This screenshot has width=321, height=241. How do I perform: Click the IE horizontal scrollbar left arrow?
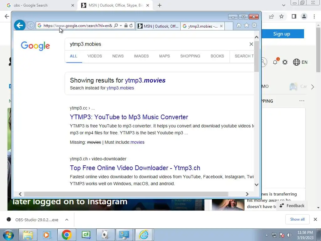tap(20, 194)
